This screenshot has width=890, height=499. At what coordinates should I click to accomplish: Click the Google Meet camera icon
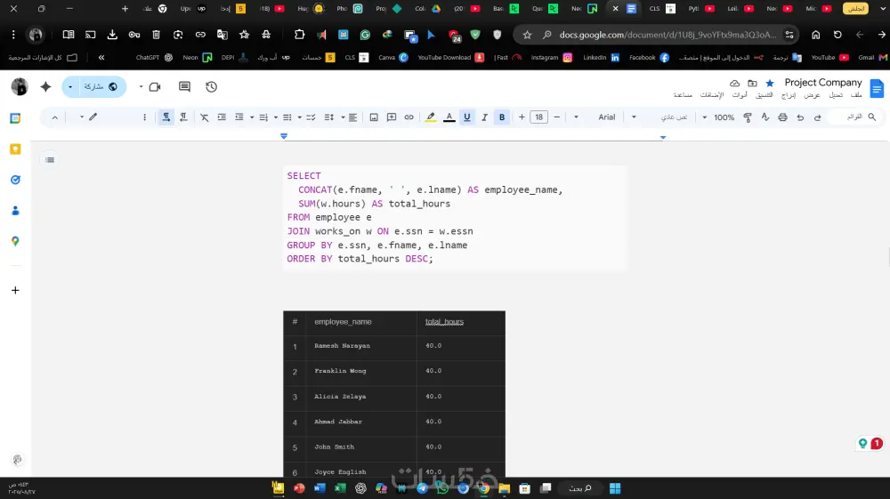pos(154,87)
